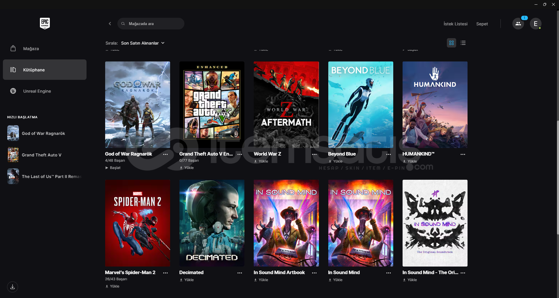Launch The Last of Us Part II from quick launch
The height and width of the screenshot is (298, 559).
tap(45, 177)
